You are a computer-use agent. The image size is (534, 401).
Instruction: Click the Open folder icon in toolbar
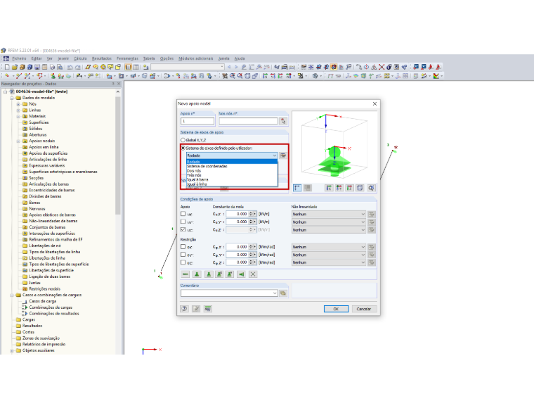(x=15, y=67)
